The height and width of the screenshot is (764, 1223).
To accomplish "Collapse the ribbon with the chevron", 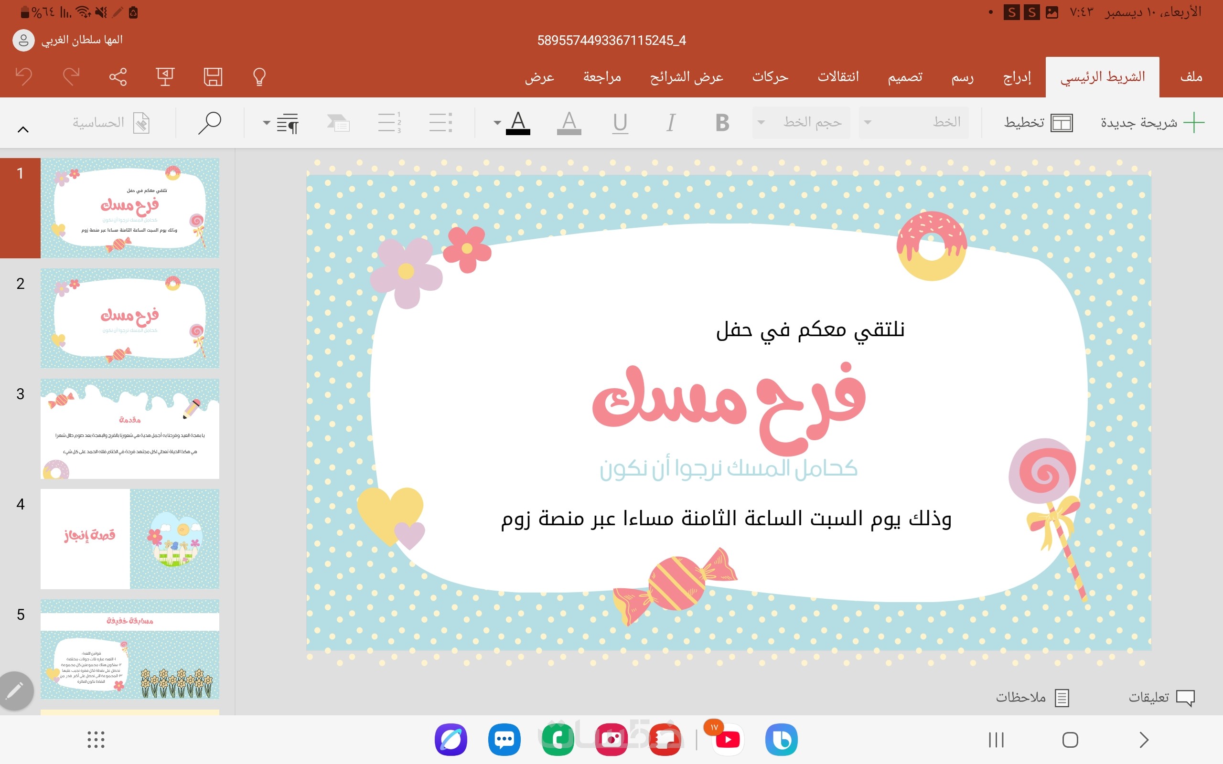I will tap(23, 129).
